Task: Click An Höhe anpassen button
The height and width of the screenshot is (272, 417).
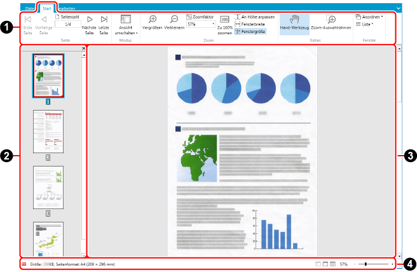Action: pos(255,17)
